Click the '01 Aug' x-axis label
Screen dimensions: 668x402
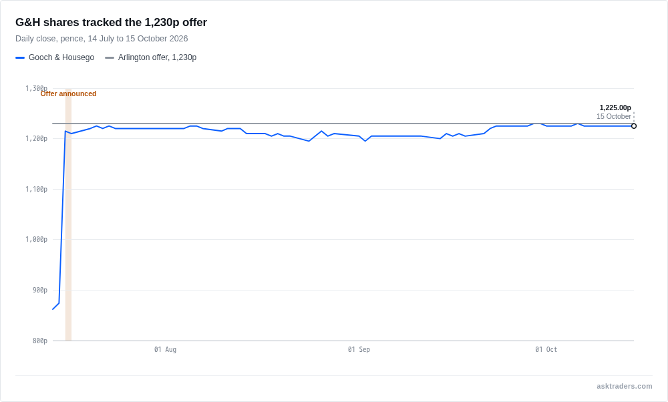(165, 350)
